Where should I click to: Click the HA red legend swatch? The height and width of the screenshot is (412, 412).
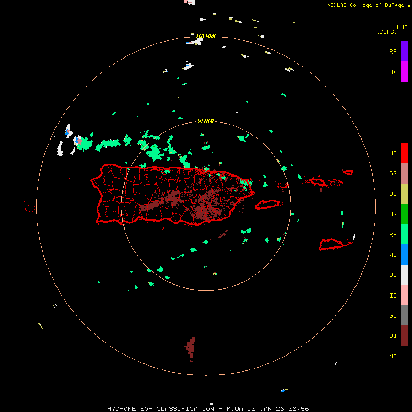click(x=404, y=153)
